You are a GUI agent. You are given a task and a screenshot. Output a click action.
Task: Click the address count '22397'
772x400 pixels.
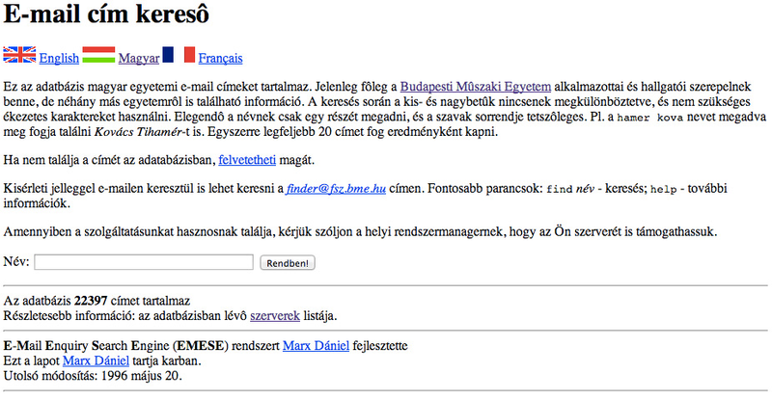[91, 301]
